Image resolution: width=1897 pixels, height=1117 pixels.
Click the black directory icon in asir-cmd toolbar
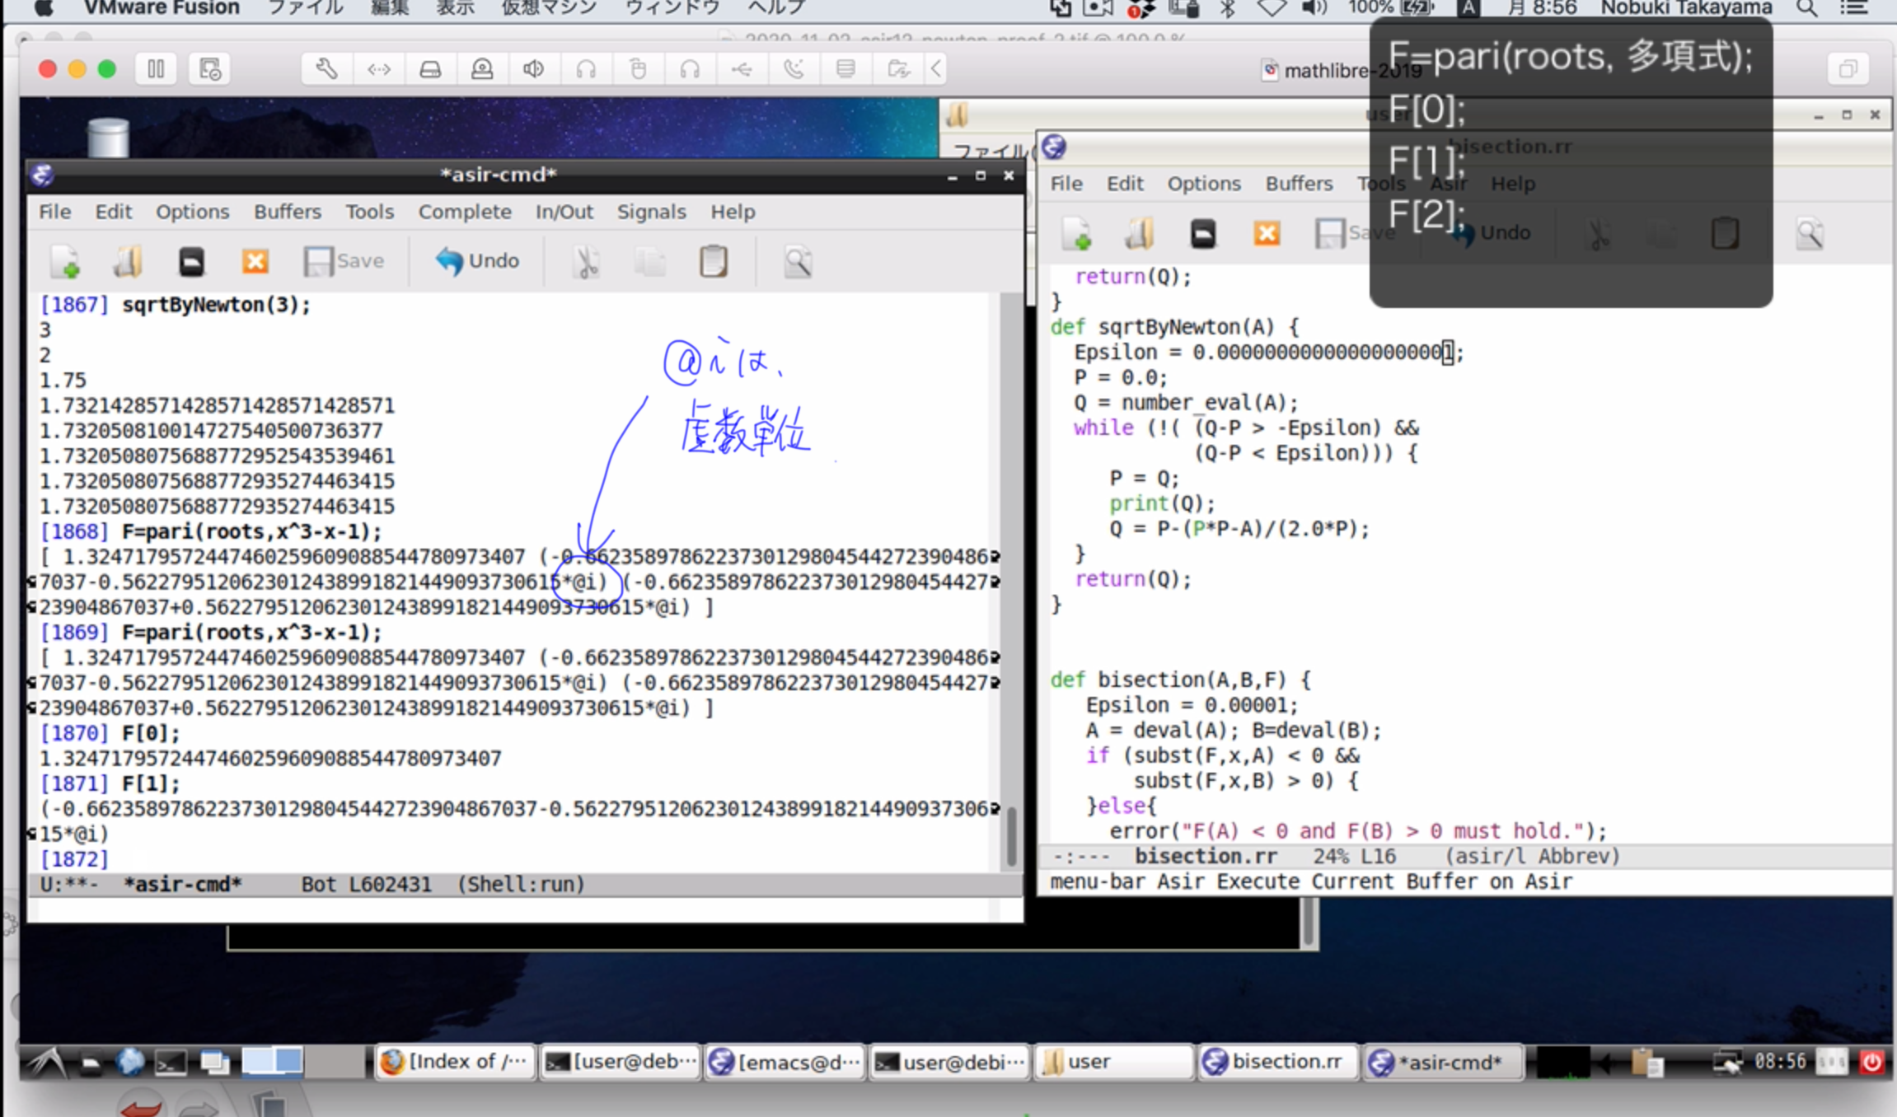coord(191,262)
